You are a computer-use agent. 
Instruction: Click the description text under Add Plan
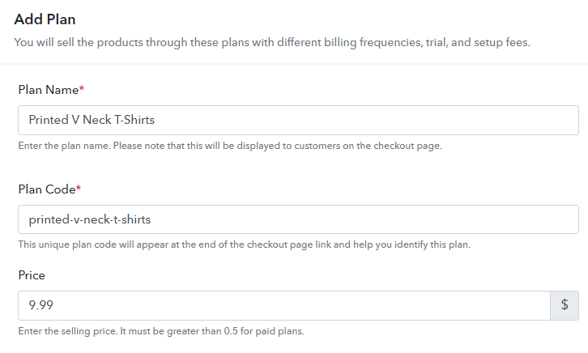tap(272, 41)
